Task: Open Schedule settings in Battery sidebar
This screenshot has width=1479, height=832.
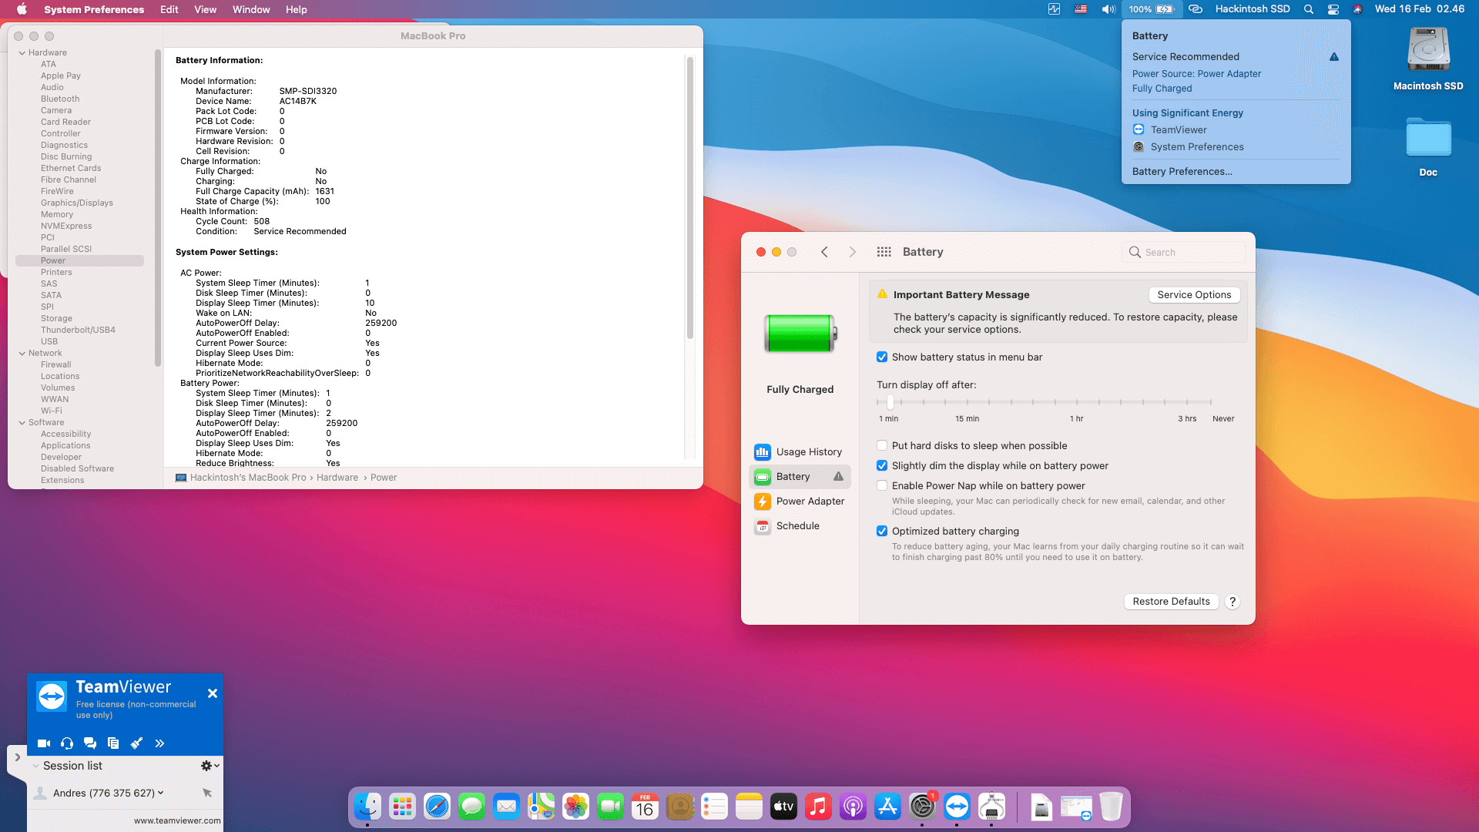Action: click(x=798, y=525)
